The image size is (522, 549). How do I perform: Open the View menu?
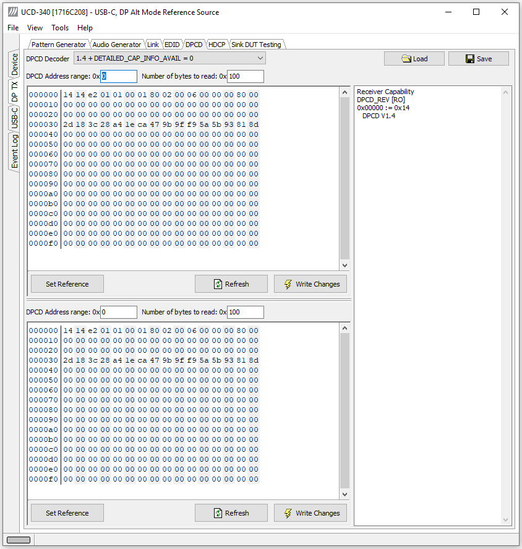coord(35,28)
